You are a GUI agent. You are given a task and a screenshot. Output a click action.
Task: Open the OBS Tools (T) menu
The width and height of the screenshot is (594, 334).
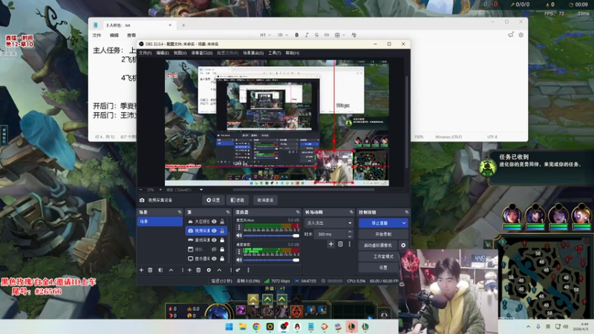point(275,53)
